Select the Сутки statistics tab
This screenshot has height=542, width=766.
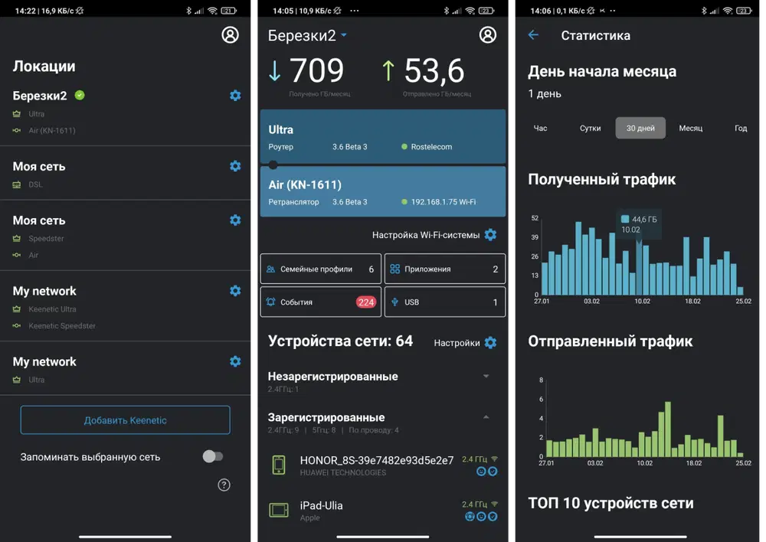tap(590, 128)
